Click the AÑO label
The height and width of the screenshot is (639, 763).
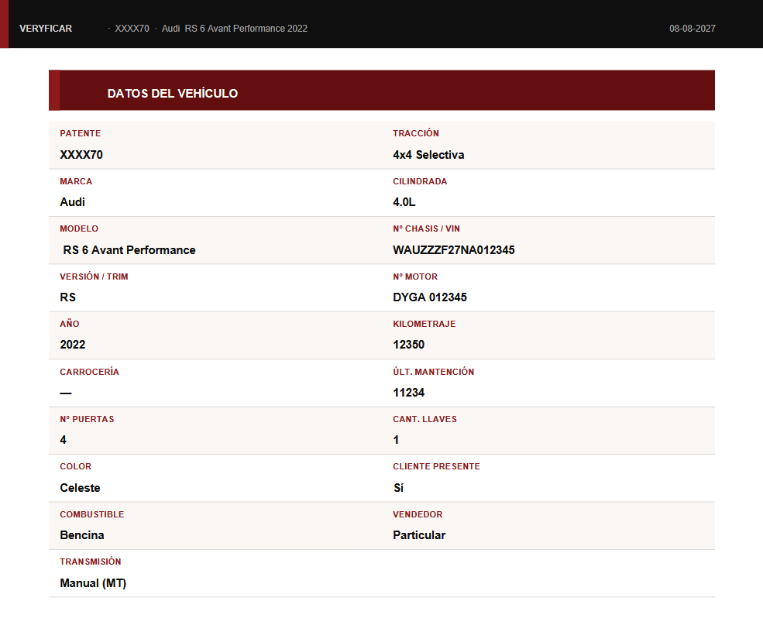70,324
